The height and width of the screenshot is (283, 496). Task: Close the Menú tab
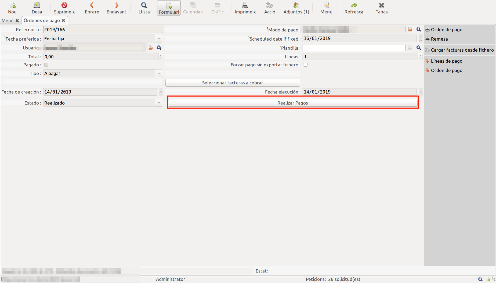(17, 21)
